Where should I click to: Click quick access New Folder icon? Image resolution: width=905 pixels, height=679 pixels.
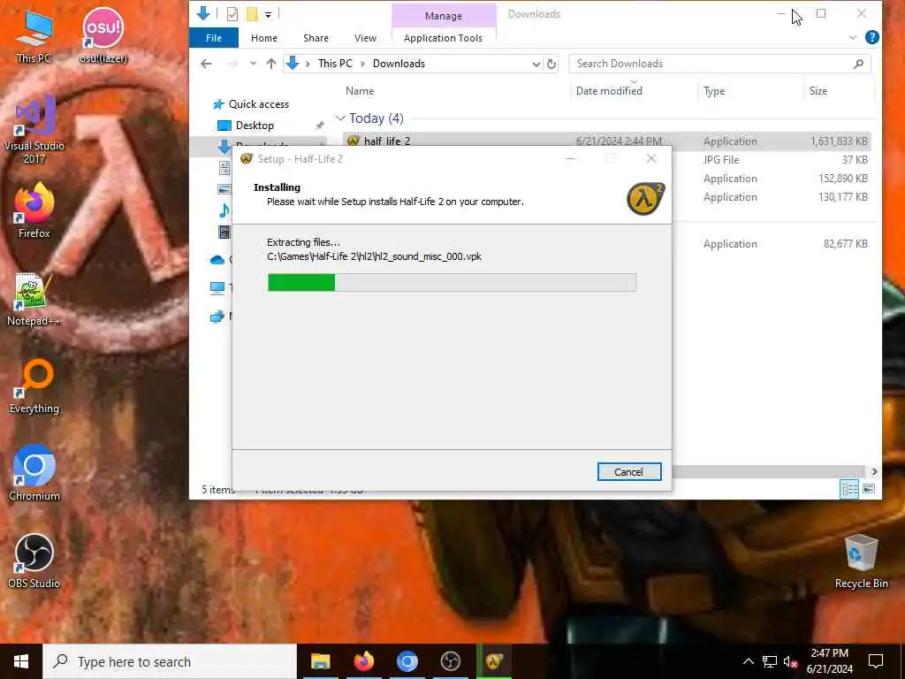pos(252,14)
